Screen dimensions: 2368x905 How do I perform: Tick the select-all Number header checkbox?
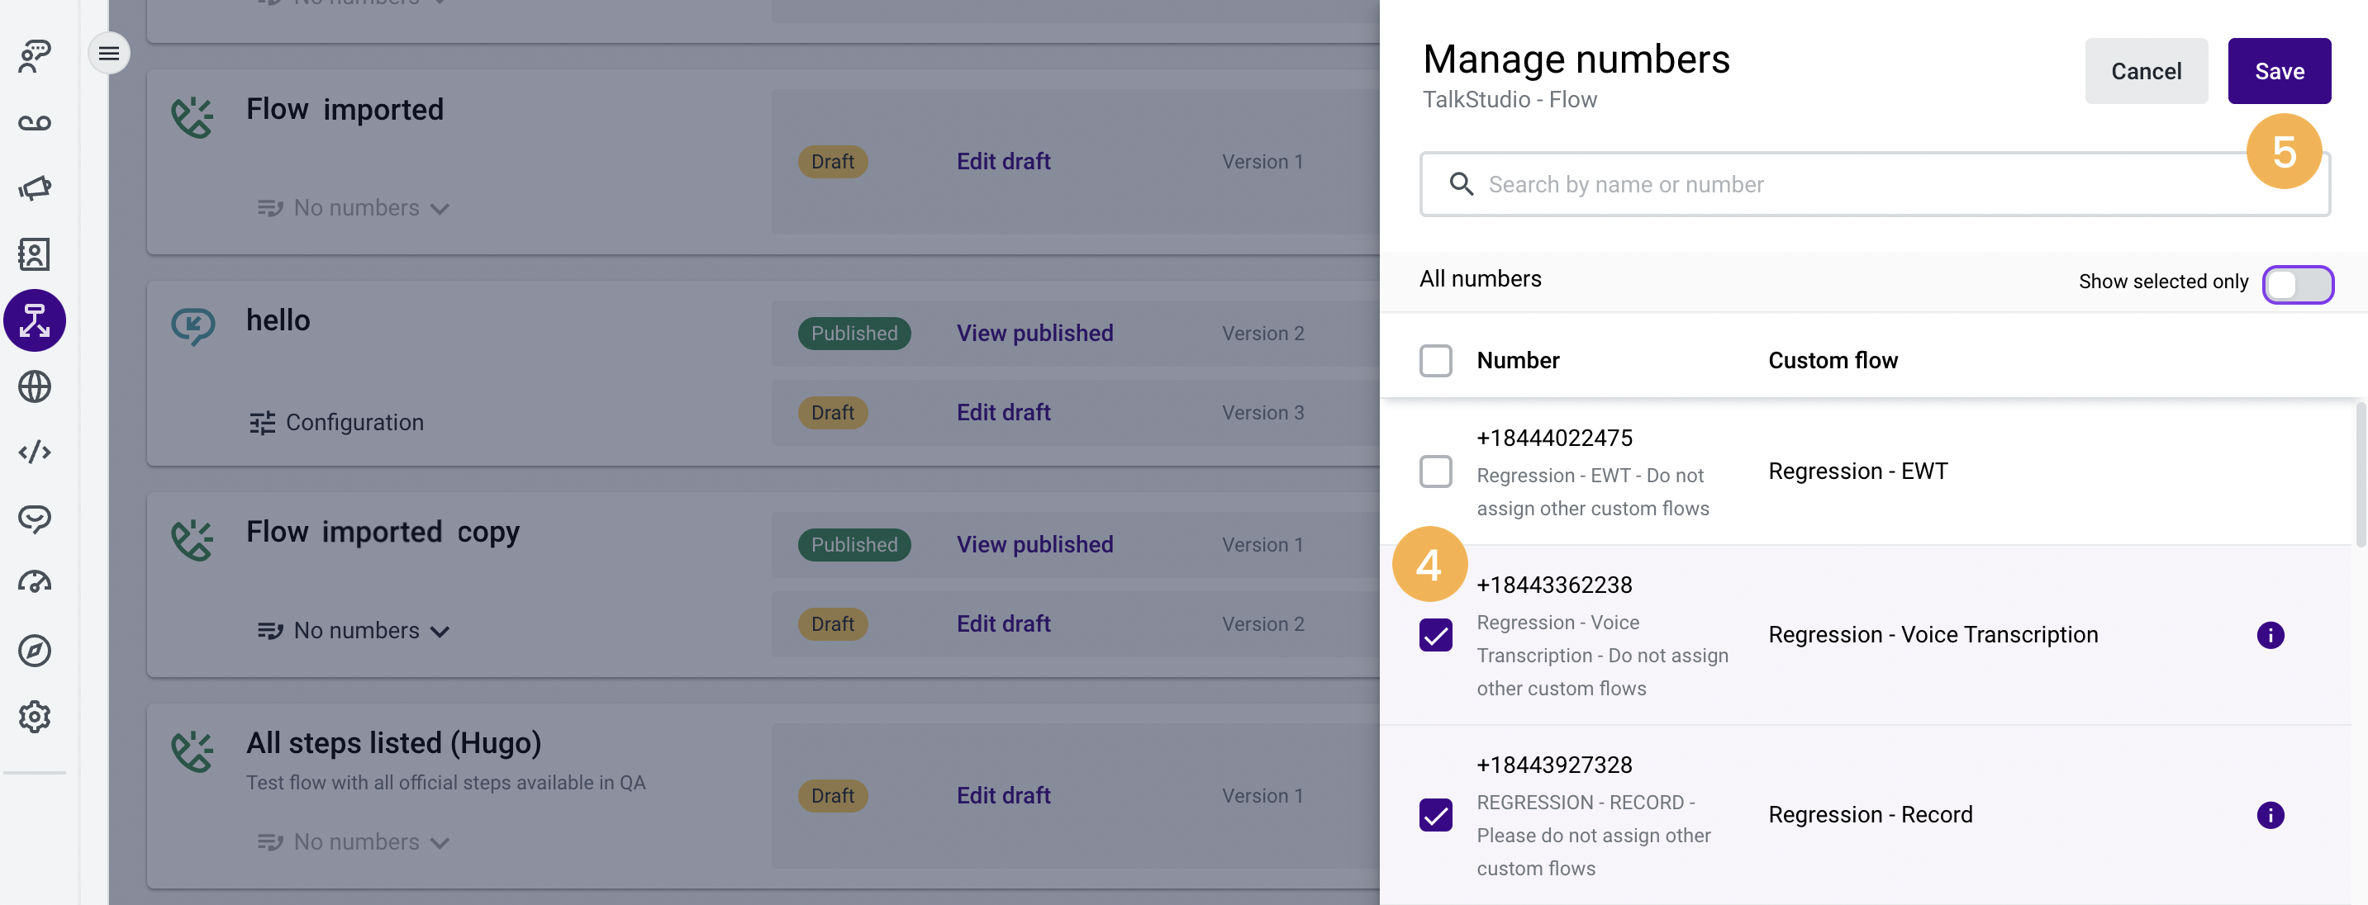(1435, 360)
